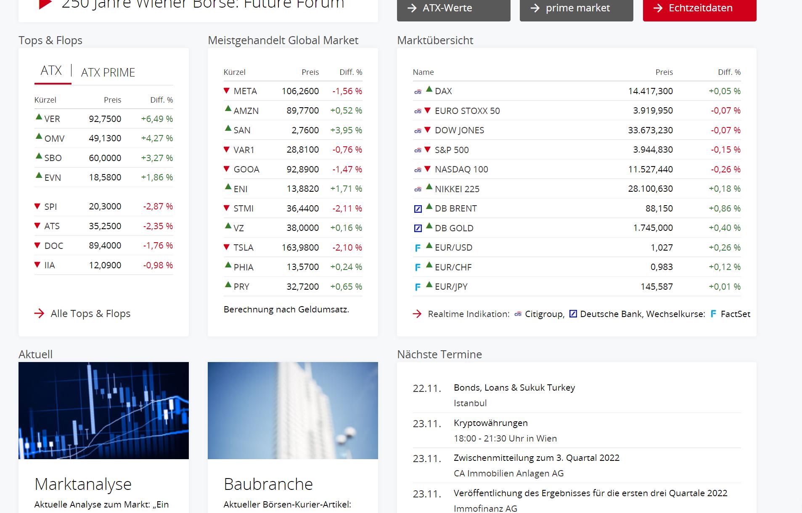Open the Veröffentlichung des Ergebnisses event
Screen dimensions: 802x513
pos(590,493)
